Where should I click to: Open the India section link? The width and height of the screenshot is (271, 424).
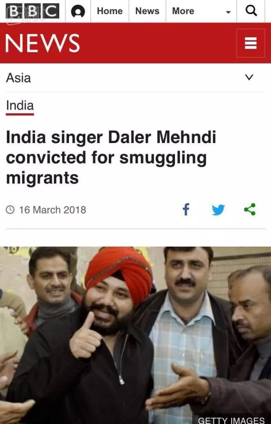(20, 105)
